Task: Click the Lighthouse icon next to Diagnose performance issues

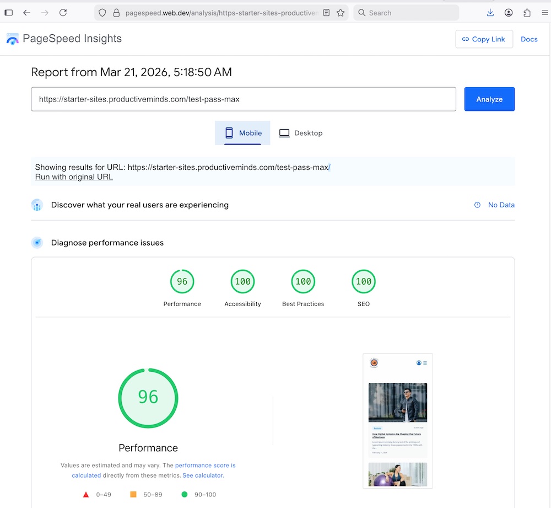Action: pyautogui.click(x=37, y=242)
